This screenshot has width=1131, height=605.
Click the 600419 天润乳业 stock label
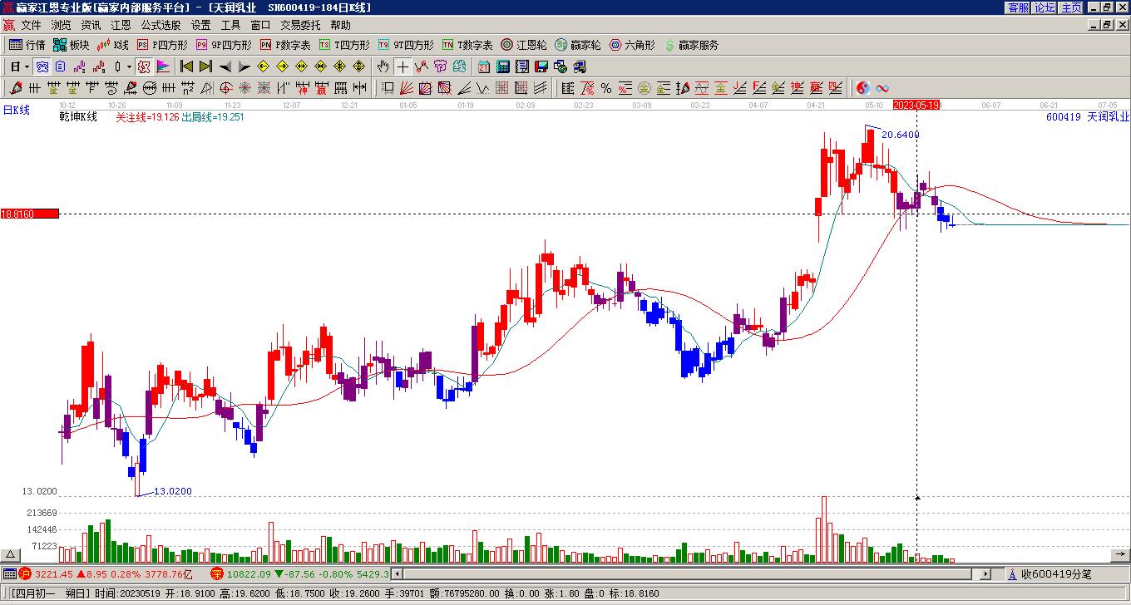pos(1088,117)
